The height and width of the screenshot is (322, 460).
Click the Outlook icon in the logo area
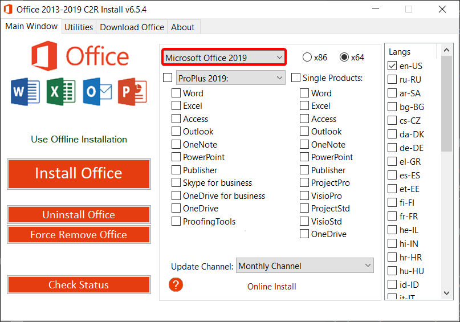[97, 92]
